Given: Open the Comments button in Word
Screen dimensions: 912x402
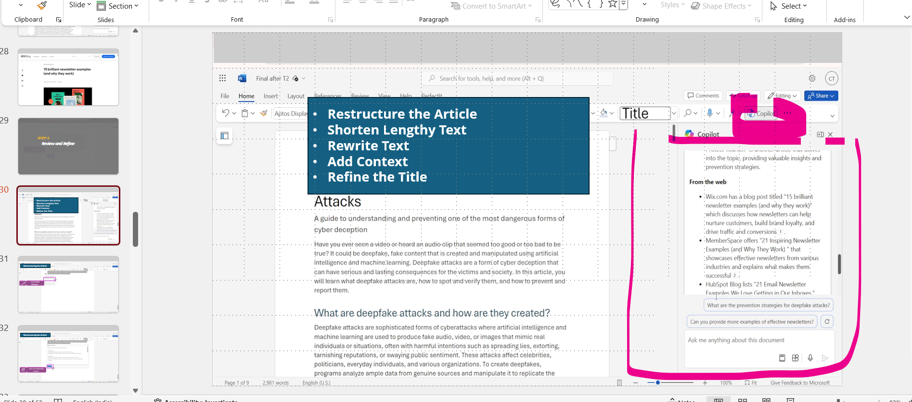Looking at the screenshot, I should click(704, 96).
